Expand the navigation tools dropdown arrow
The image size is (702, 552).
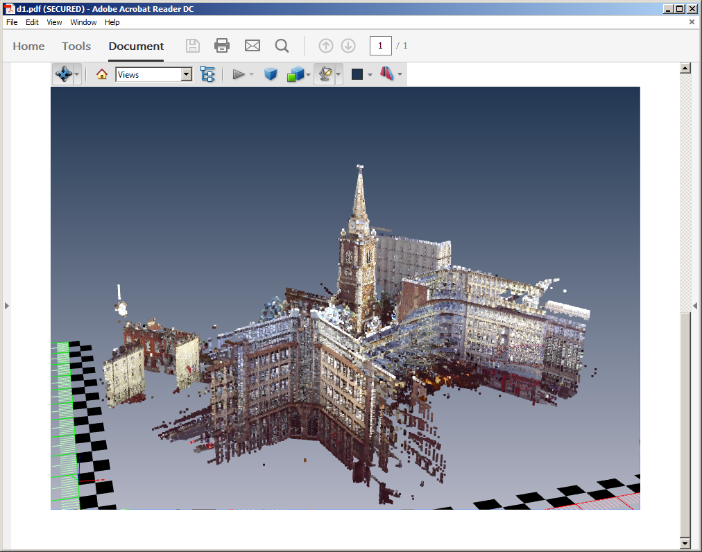[x=77, y=74]
